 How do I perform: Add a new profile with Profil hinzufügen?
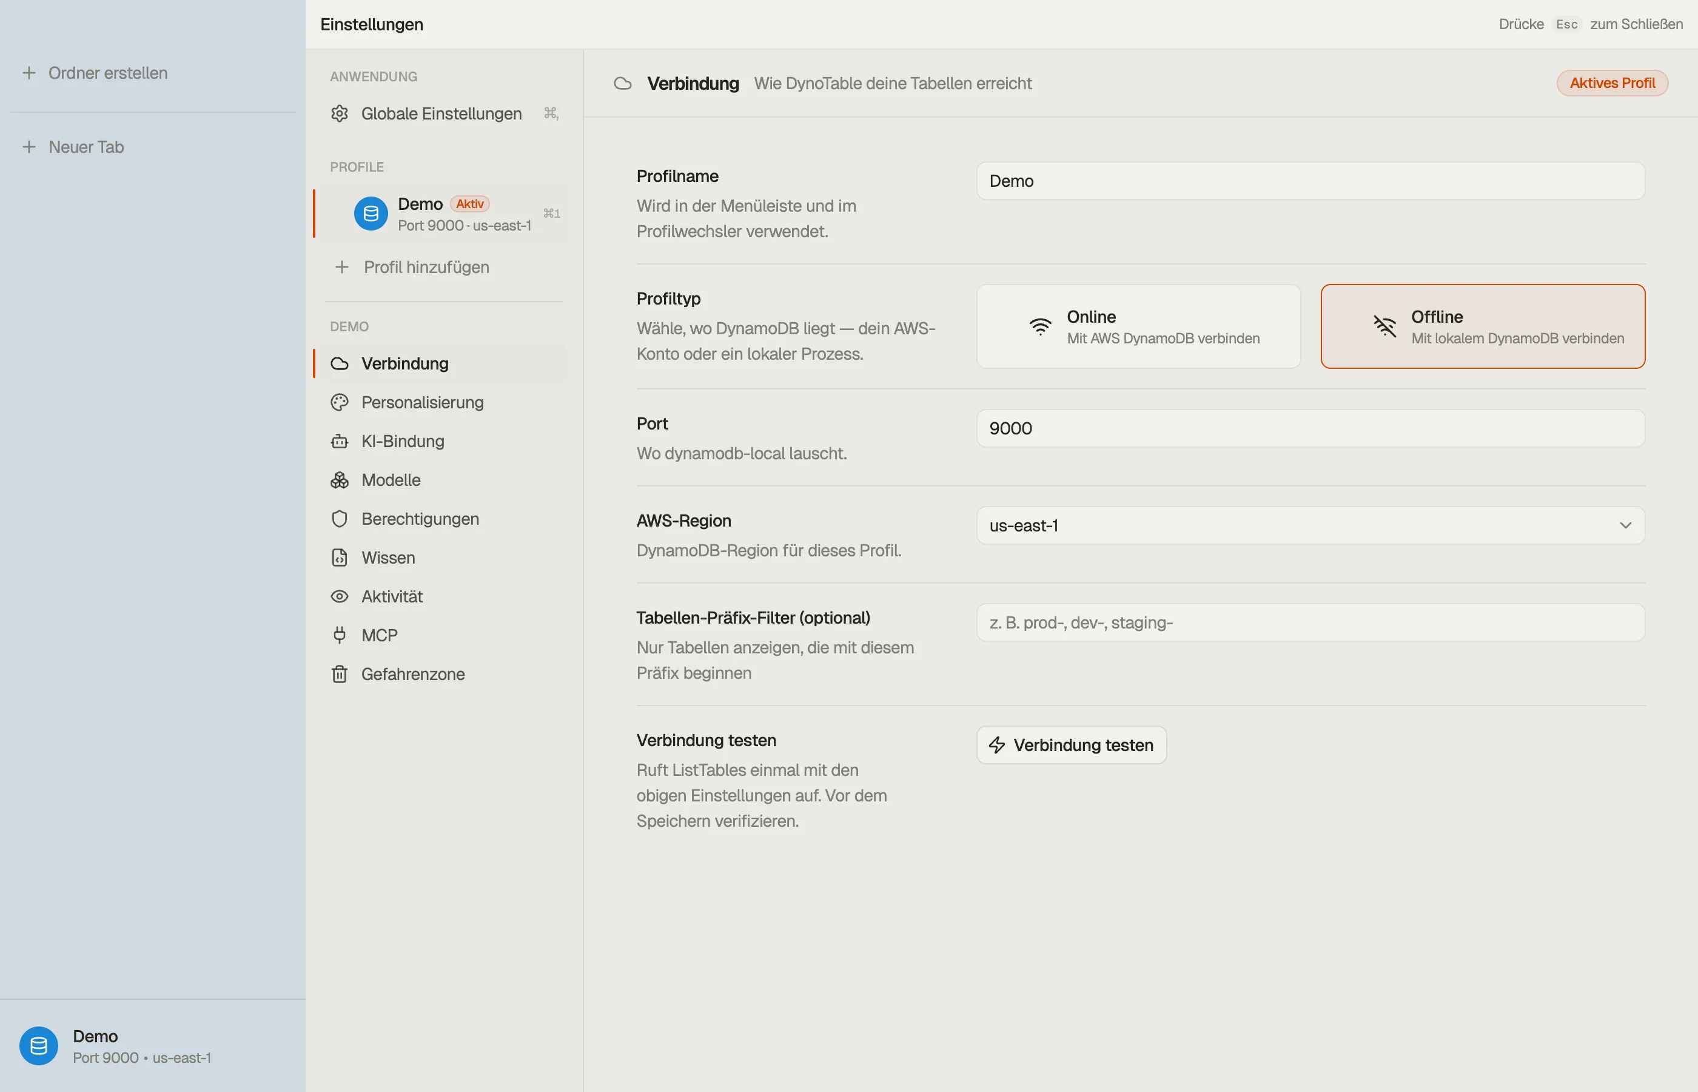[444, 268]
